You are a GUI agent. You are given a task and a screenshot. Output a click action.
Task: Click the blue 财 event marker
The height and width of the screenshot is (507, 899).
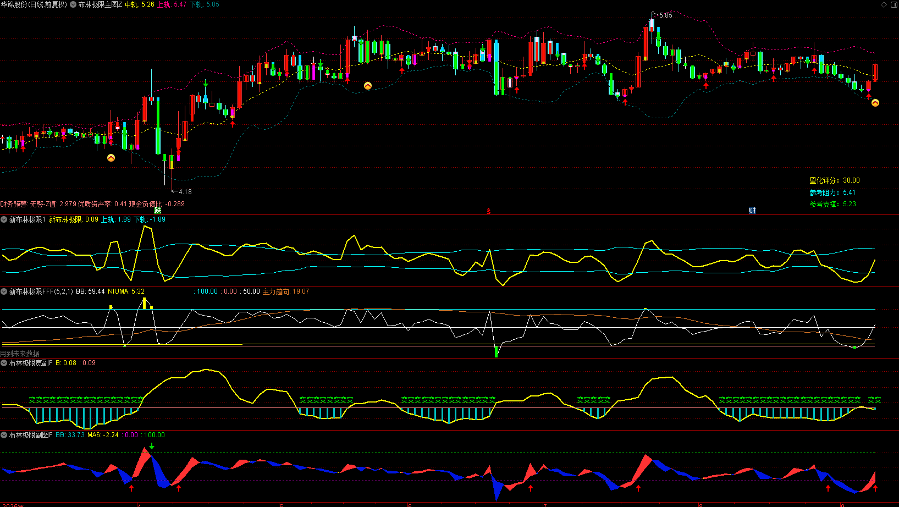click(x=752, y=211)
